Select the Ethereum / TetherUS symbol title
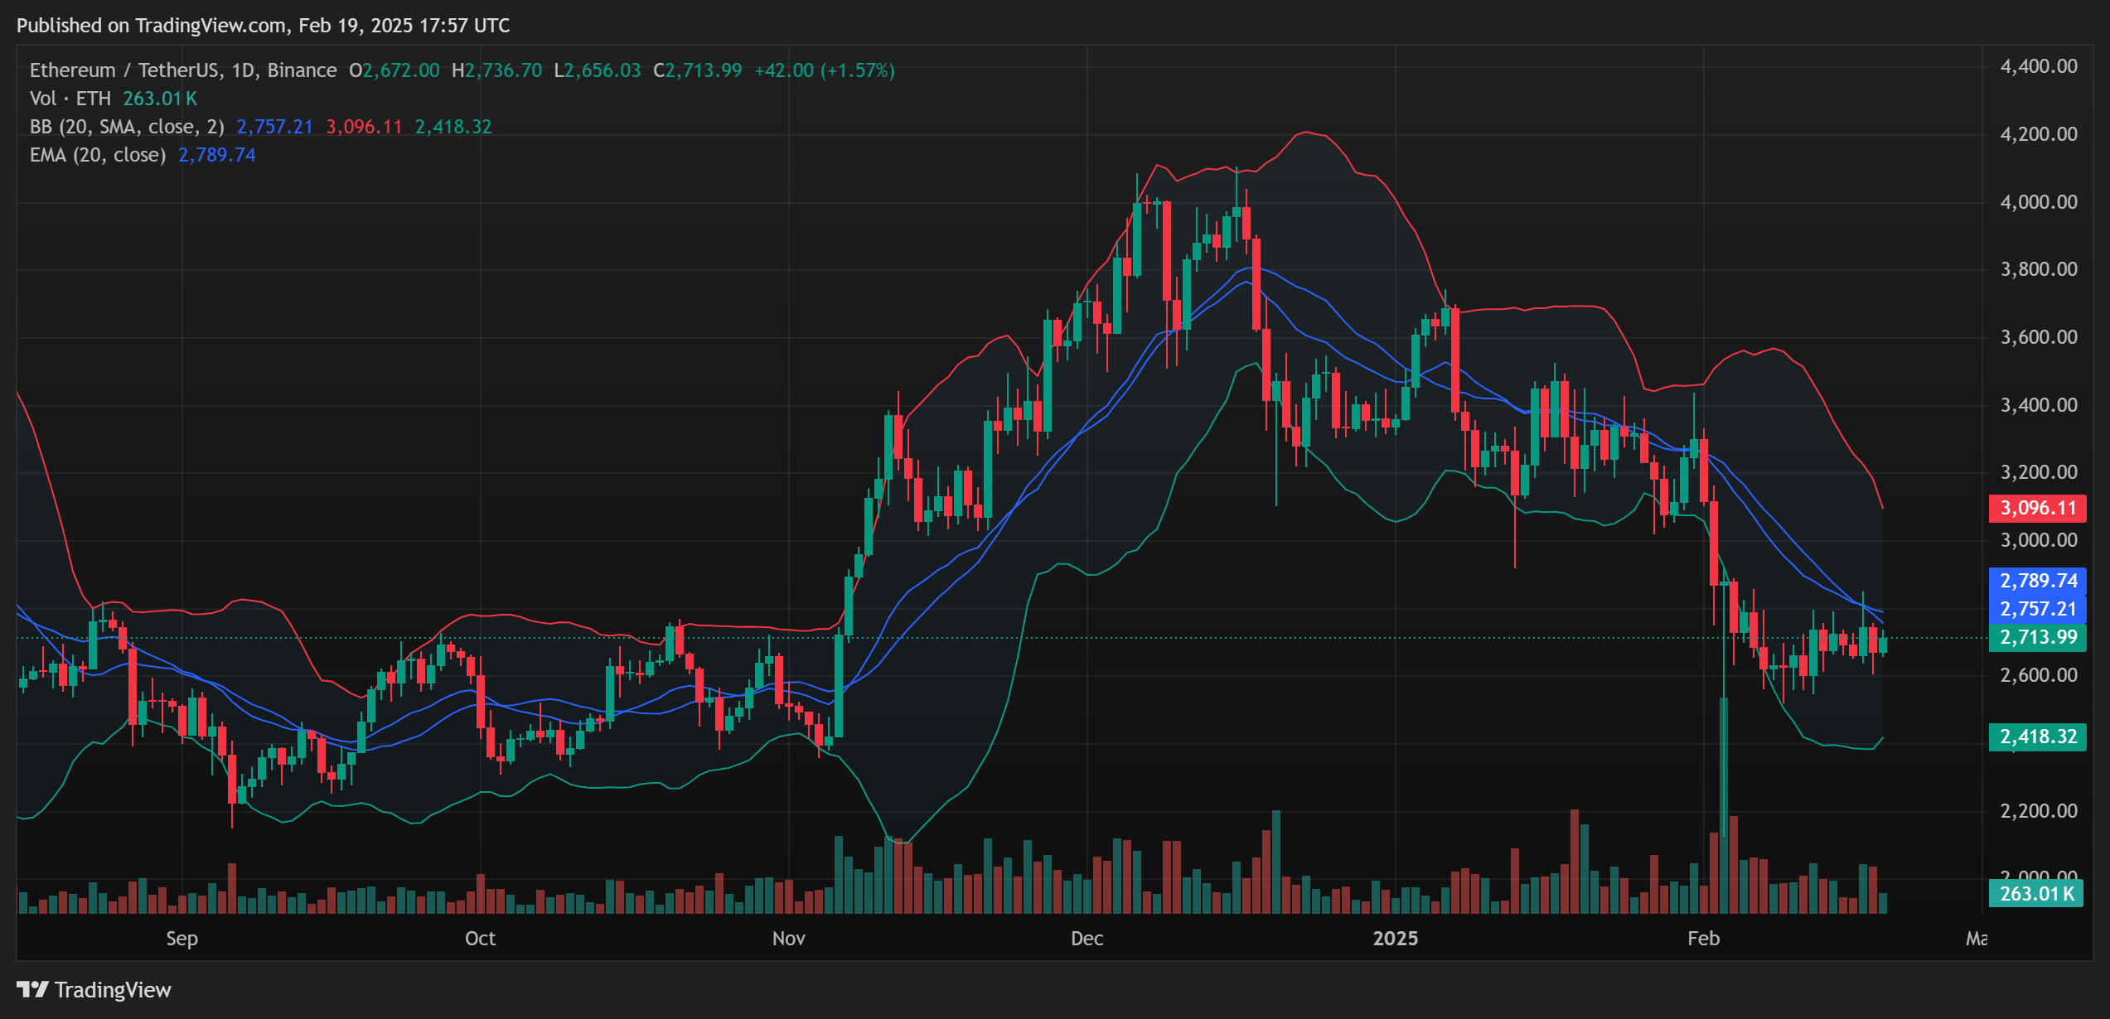Viewport: 2110px width, 1019px height. tap(182, 70)
